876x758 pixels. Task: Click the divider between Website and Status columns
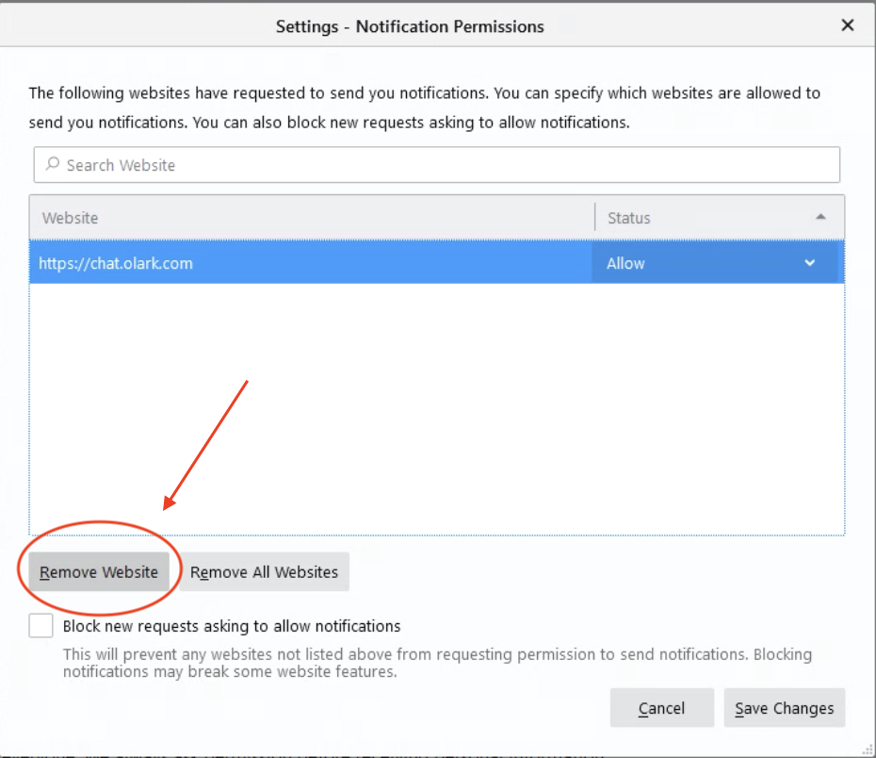595,218
